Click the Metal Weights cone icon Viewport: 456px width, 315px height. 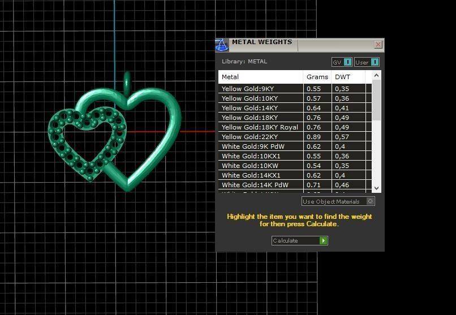click(x=222, y=45)
